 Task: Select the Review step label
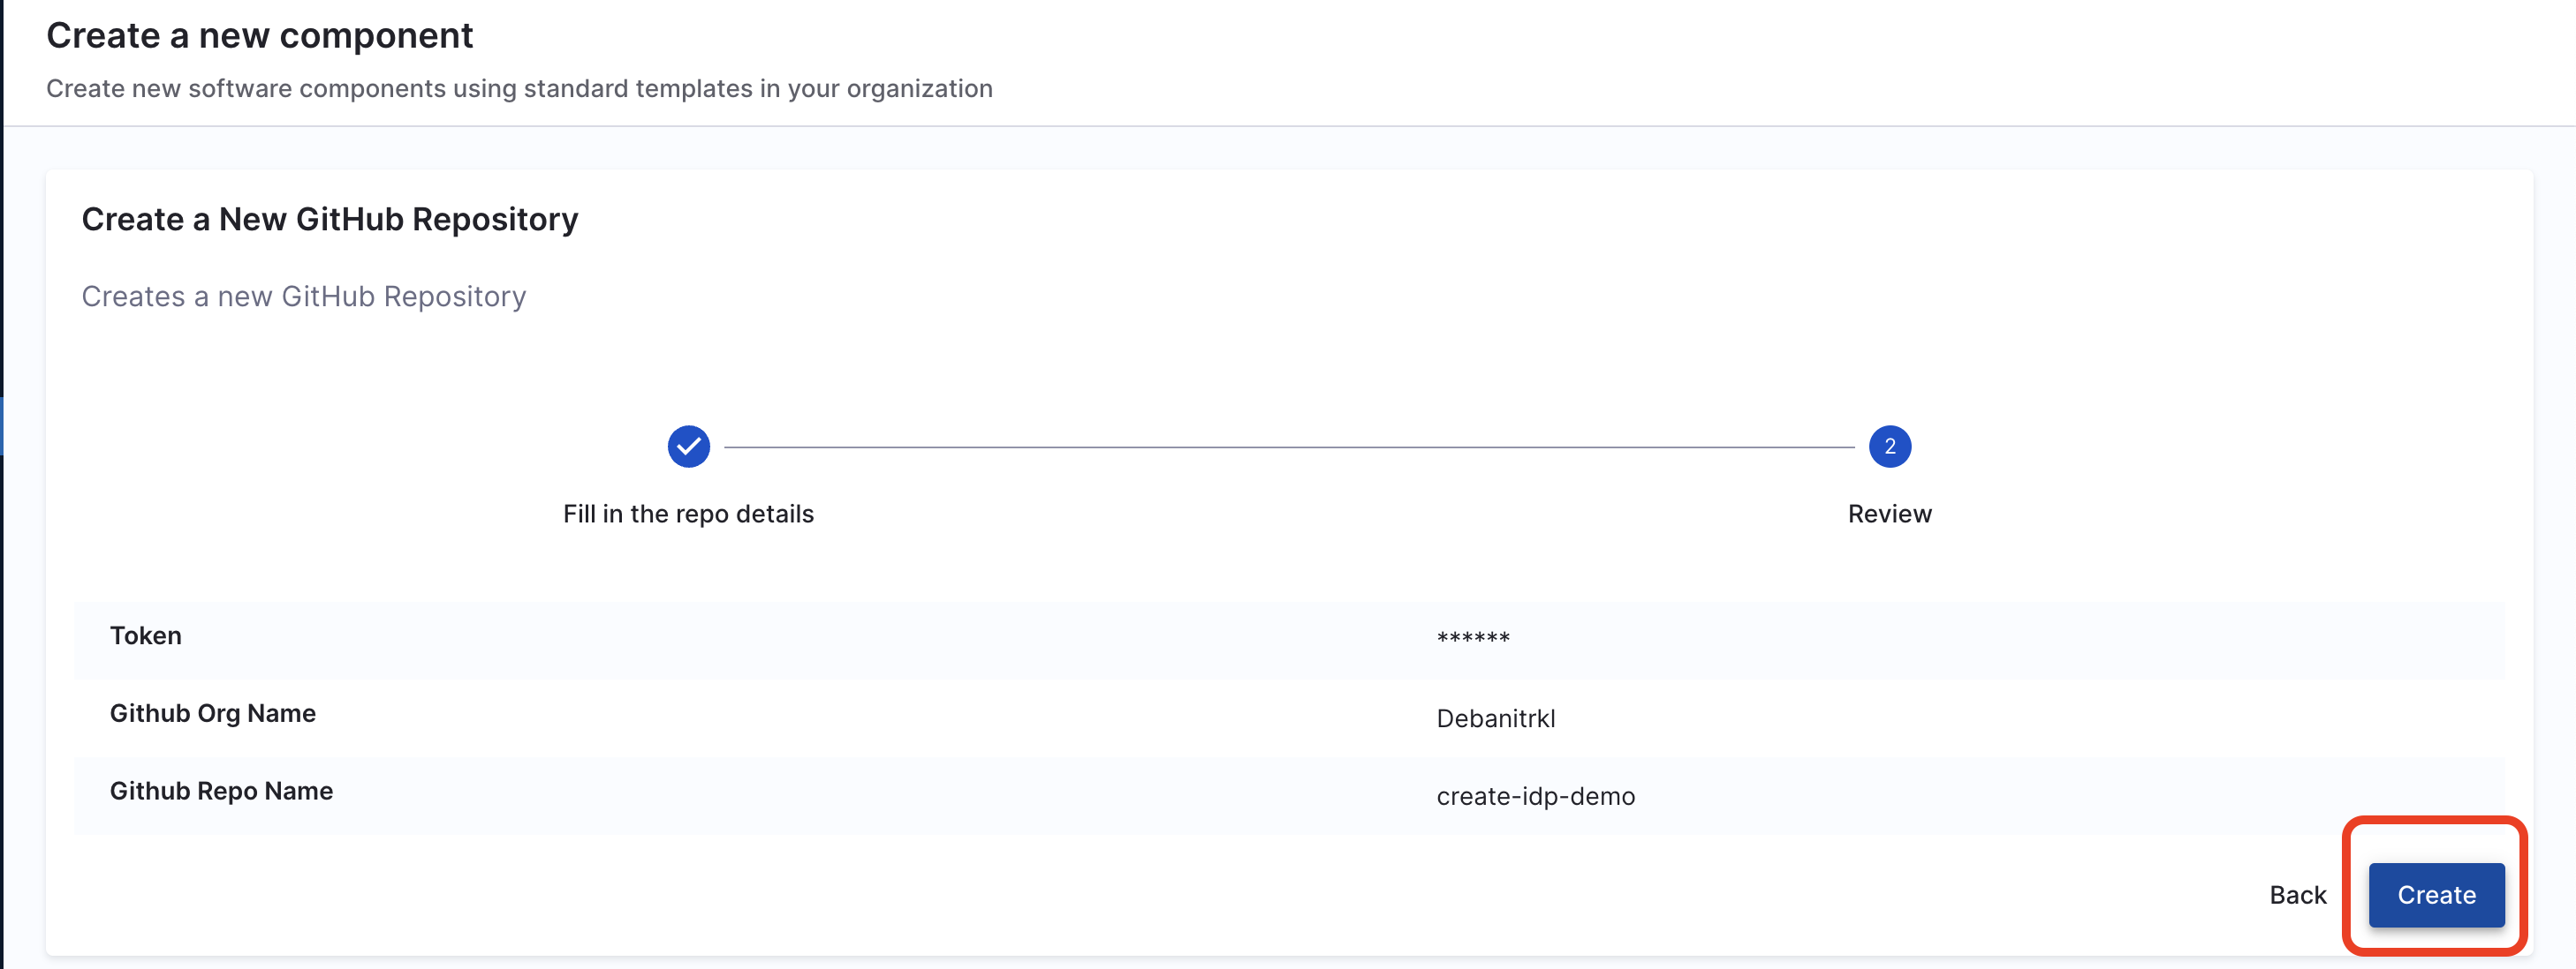[x=1889, y=514]
